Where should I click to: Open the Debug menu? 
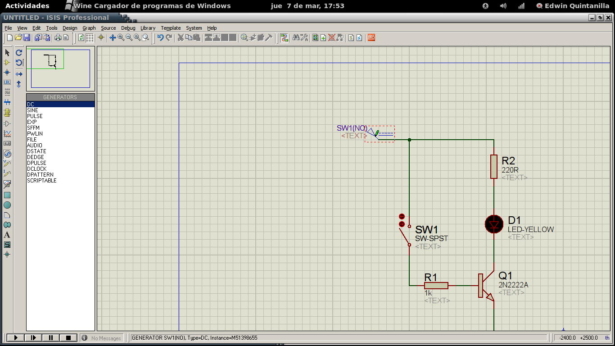tap(128, 28)
